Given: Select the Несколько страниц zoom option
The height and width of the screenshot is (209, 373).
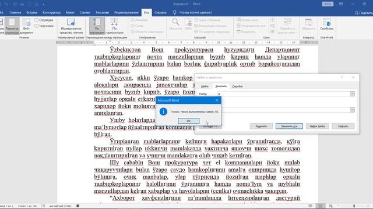Looking at the screenshot, I should pos(210,26).
